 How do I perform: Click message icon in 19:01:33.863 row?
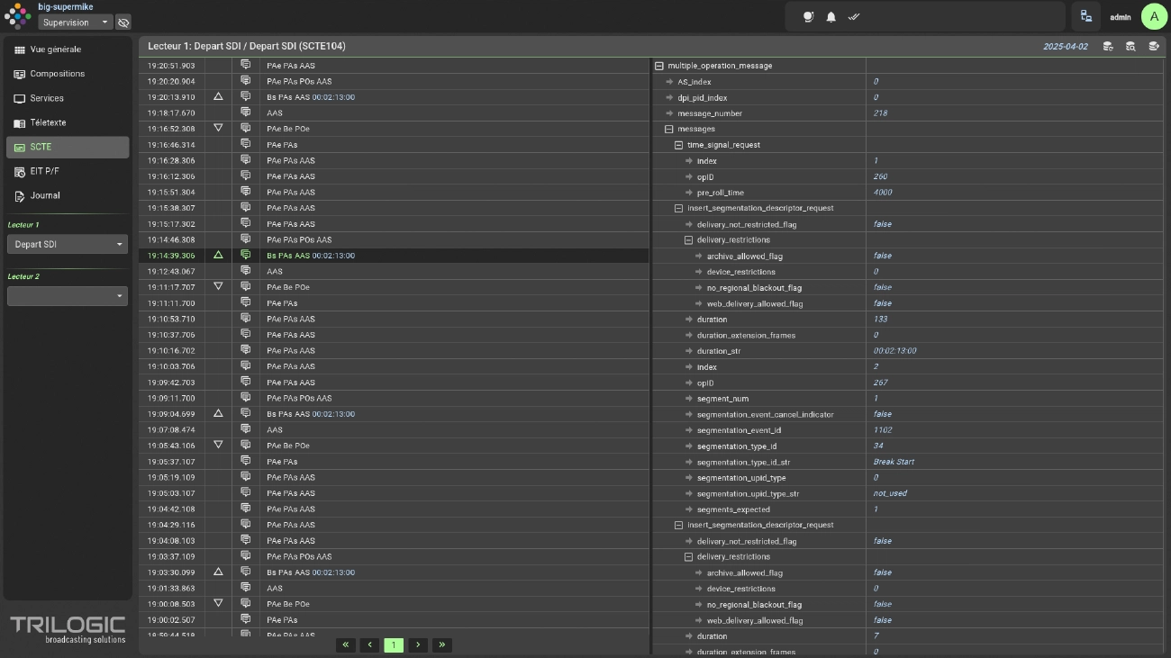coord(245,588)
